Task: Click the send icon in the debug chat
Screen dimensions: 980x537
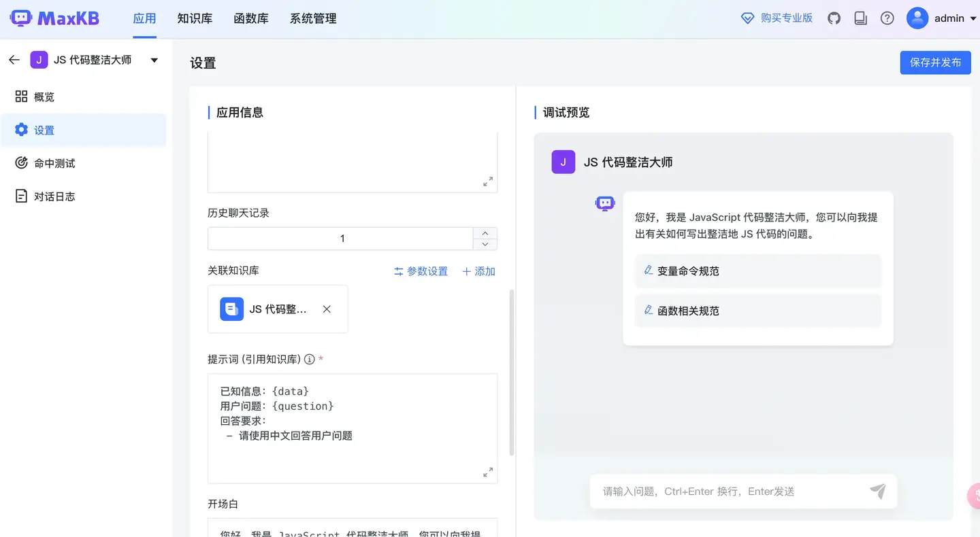Action: [x=878, y=491]
